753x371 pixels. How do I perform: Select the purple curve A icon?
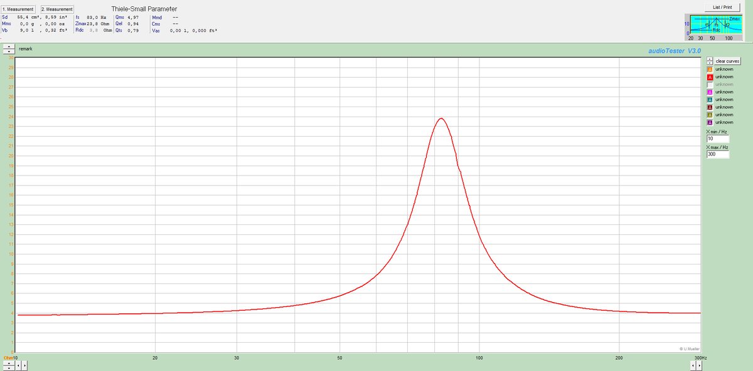pos(710,122)
